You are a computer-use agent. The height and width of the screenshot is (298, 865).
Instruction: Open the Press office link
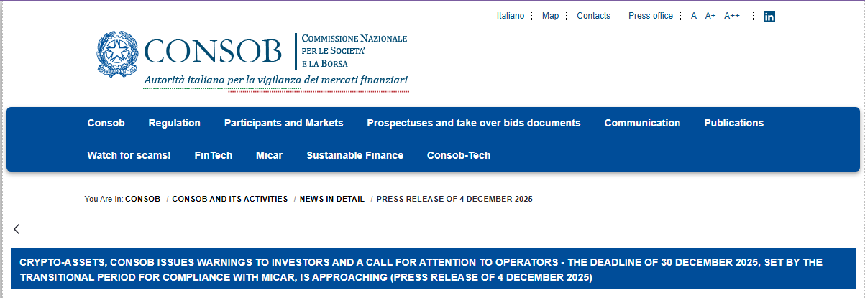point(651,16)
